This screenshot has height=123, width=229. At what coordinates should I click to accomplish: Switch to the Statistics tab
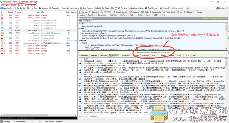click(x=94, y=12)
